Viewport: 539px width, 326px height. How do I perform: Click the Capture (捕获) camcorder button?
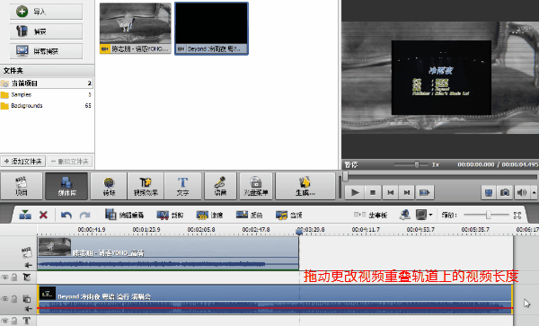tap(46, 31)
